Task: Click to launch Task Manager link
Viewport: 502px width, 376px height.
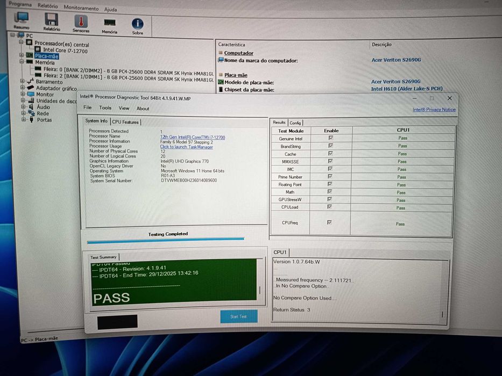Action: point(186,147)
